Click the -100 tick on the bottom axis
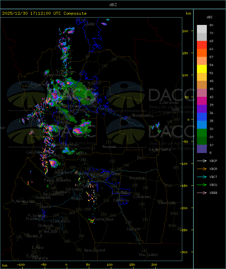The width and height of the screenshot is (226, 269). [21, 265]
